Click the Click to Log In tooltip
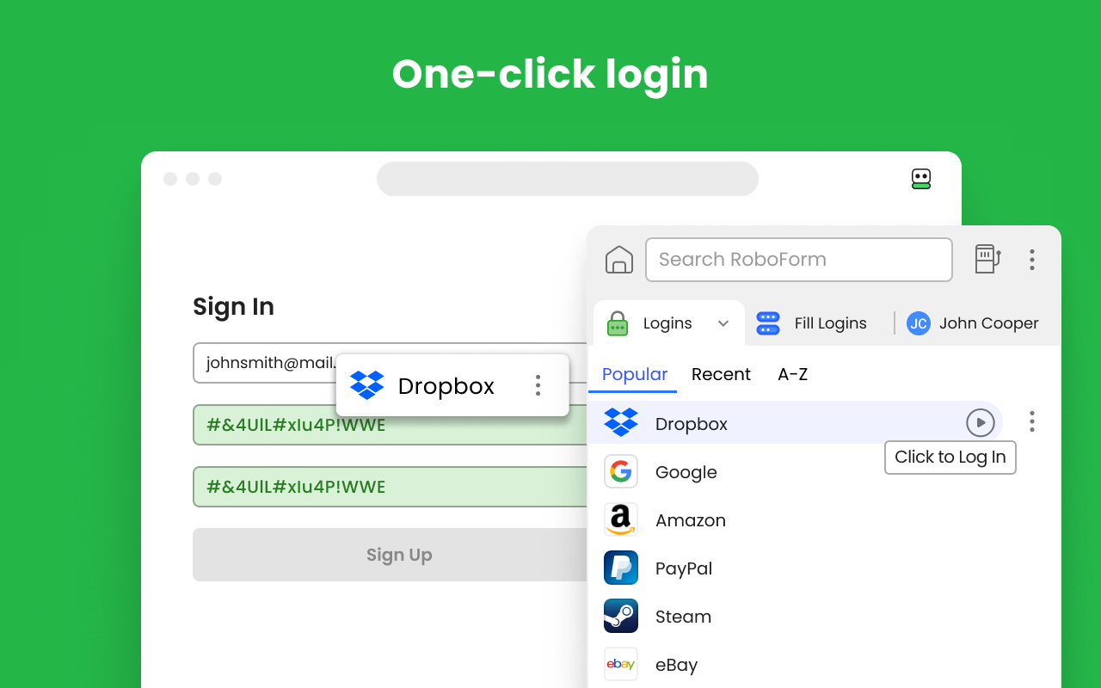This screenshot has width=1101, height=688. 950,457
